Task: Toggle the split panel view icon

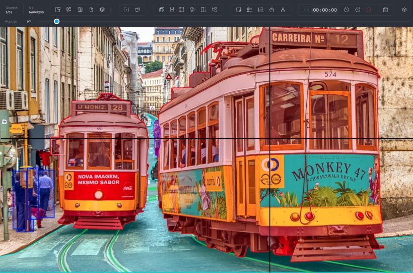Action: pyautogui.click(x=203, y=10)
